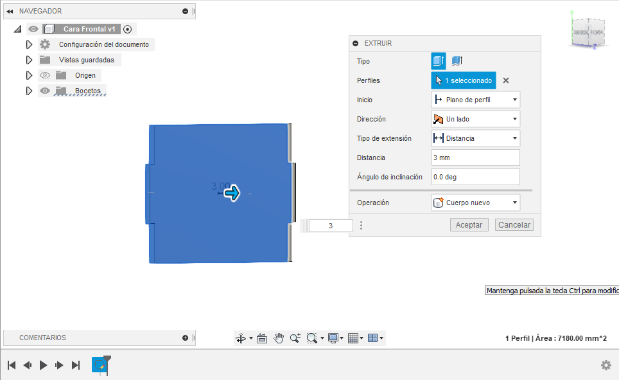The height and width of the screenshot is (380, 619).
Task: Open Display settings monitor icon
Action: [x=333, y=338]
